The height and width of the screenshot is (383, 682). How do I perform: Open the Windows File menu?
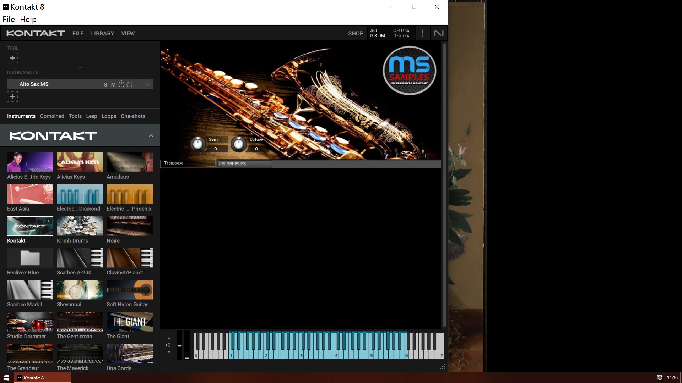[9, 19]
